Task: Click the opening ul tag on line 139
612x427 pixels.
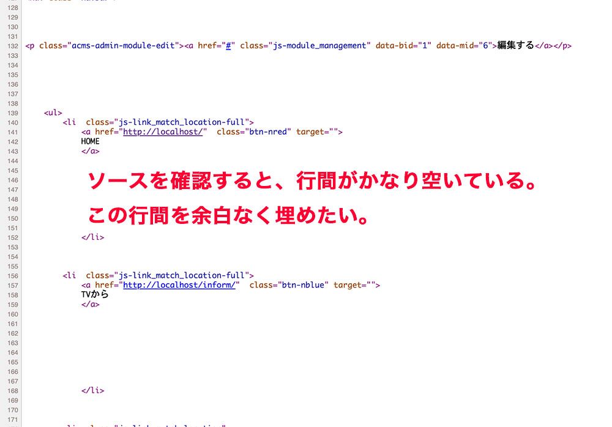Action: pos(53,113)
